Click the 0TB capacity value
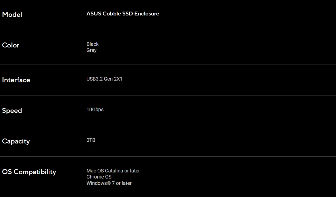336x197 pixels. coord(91,140)
